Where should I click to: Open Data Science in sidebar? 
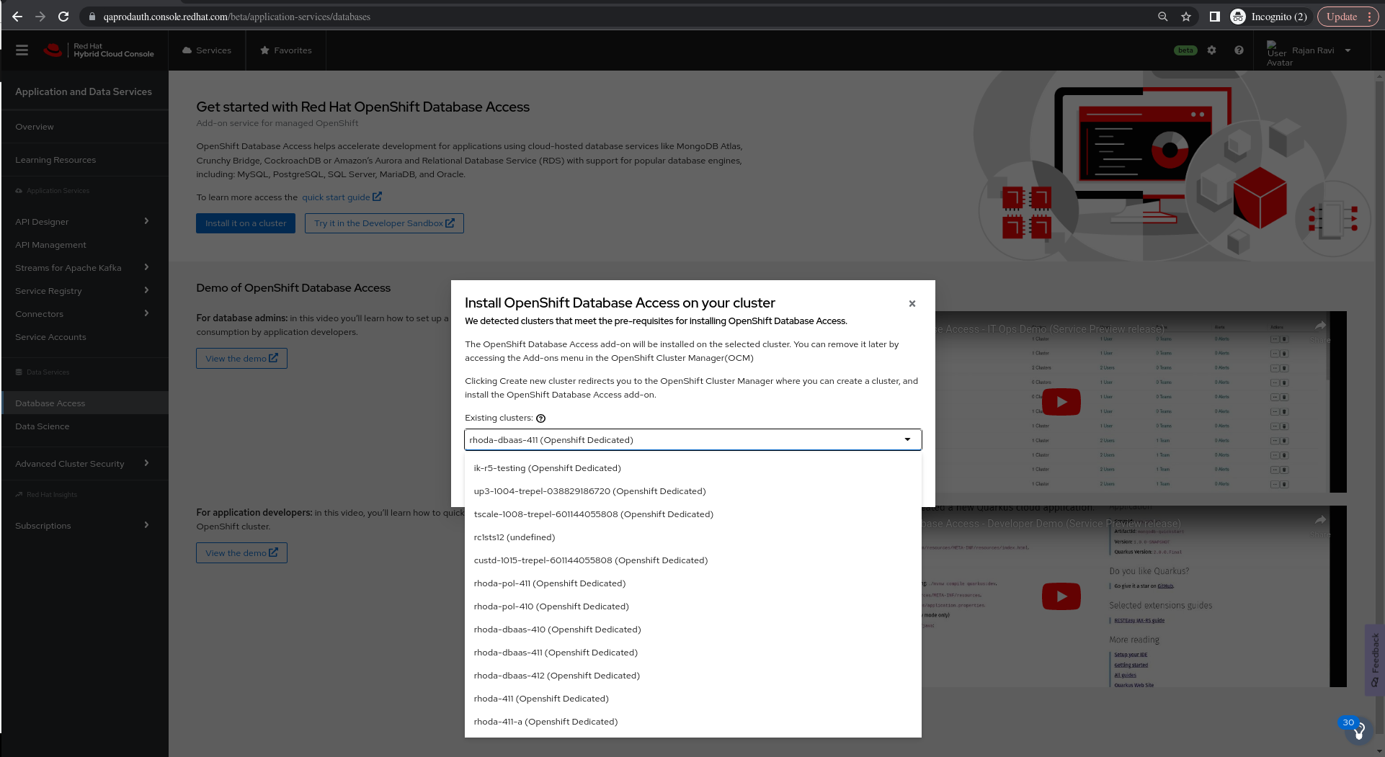coord(85,426)
